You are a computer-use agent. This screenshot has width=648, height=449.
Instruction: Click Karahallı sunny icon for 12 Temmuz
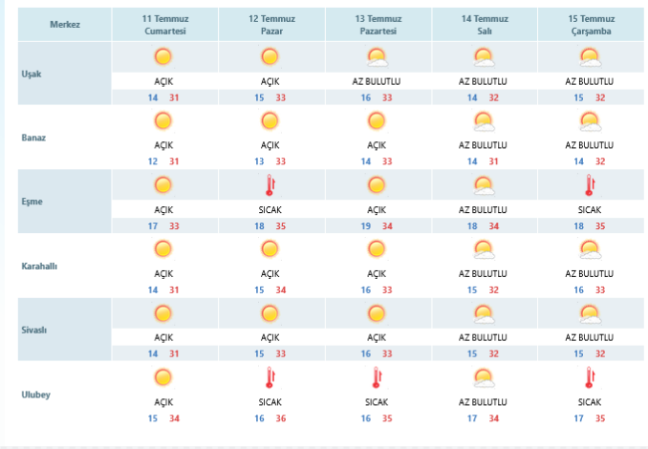pos(270,249)
